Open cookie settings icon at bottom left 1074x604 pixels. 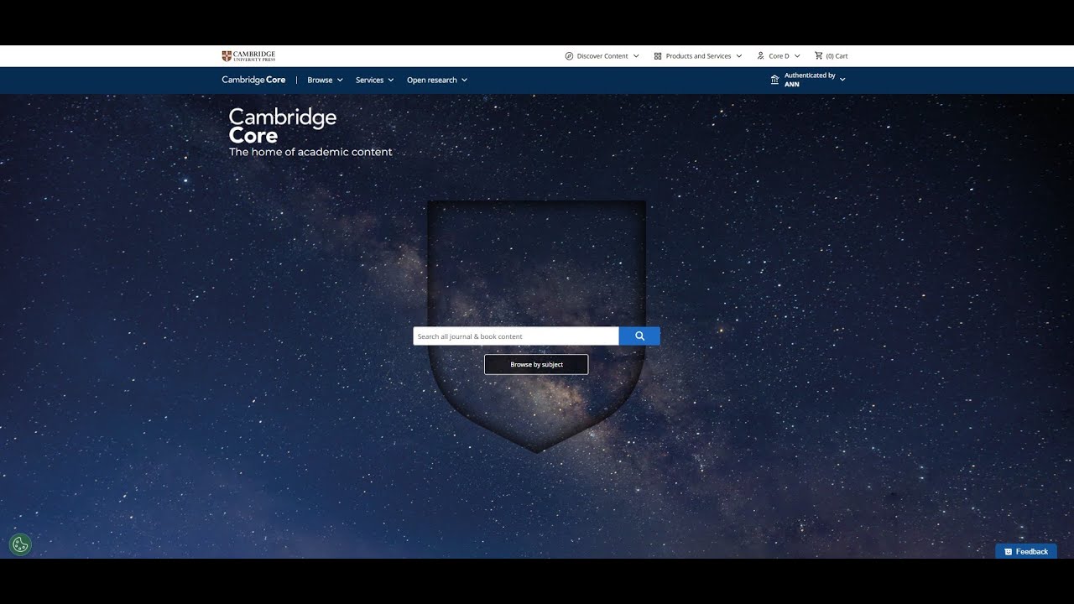coord(20,544)
